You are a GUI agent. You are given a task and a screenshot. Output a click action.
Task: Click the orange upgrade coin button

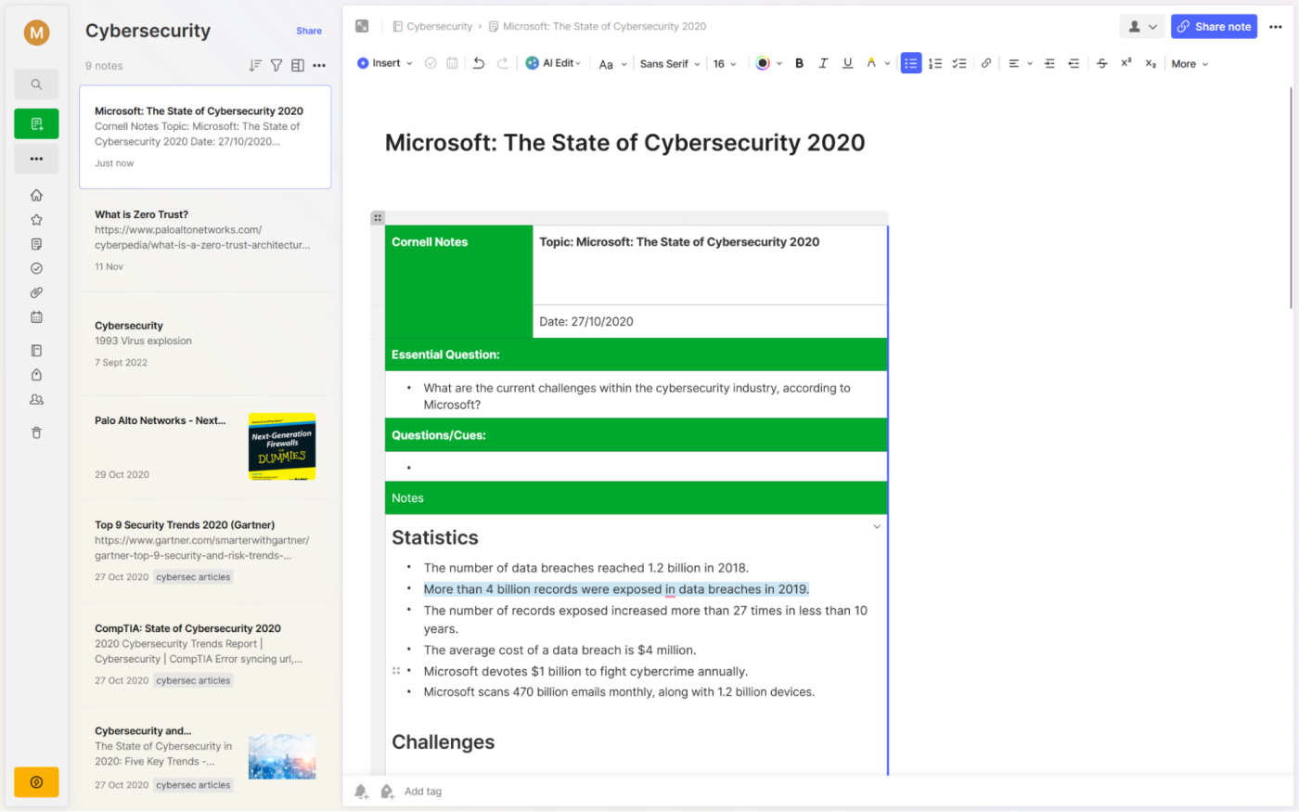pos(36,782)
